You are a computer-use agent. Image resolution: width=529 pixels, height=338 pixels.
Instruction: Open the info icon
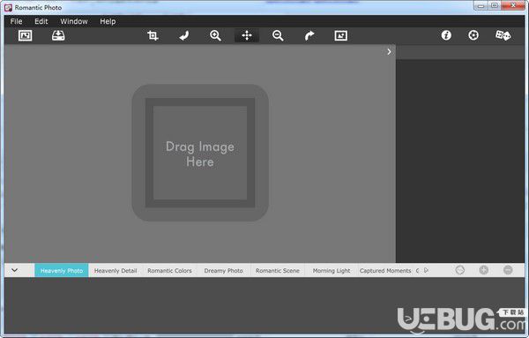point(446,35)
